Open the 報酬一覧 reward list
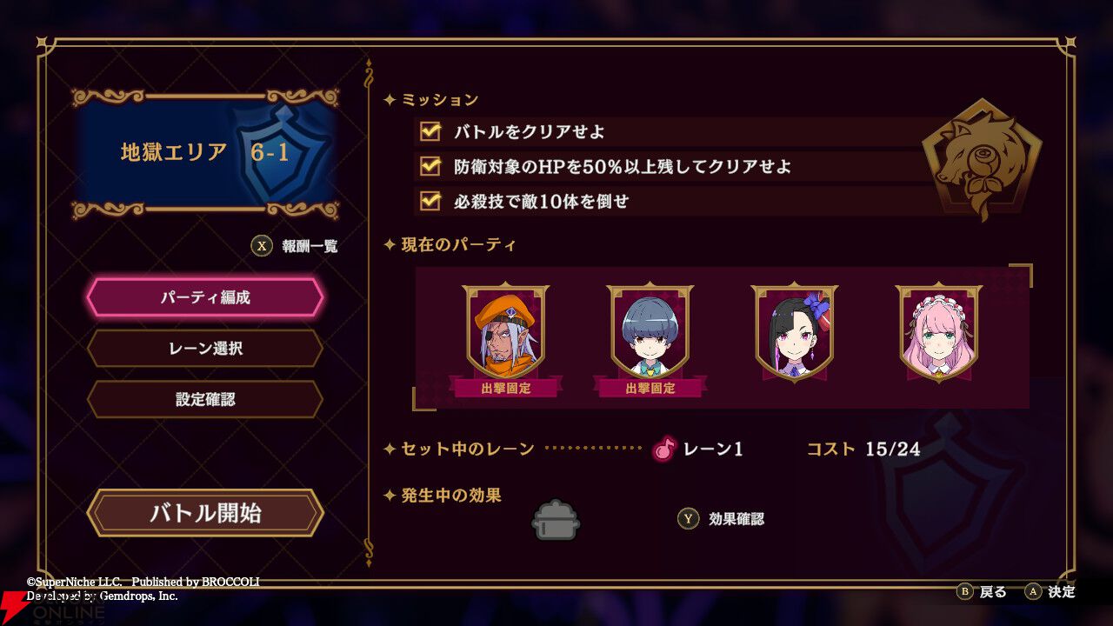Viewport: 1113px width, 626px height. 310,246
